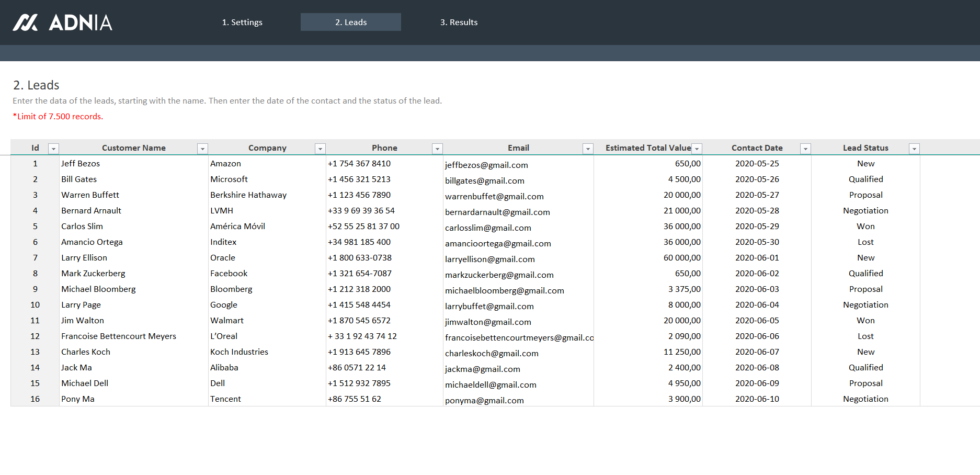Go to the 1. Settings tab
This screenshot has height=475, width=980.
[x=242, y=22]
